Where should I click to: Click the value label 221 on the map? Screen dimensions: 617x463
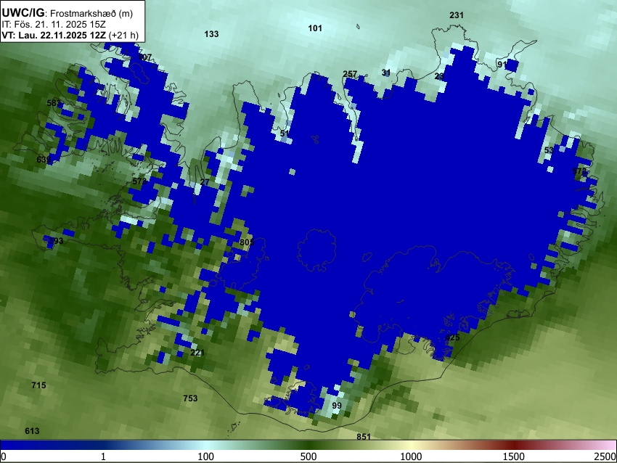197,353
